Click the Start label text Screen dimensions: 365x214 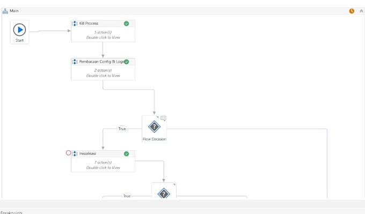coord(19,40)
